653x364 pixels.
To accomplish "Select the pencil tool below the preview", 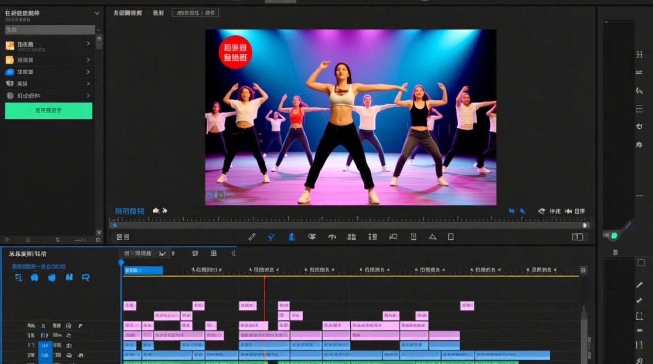I will (252, 237).
